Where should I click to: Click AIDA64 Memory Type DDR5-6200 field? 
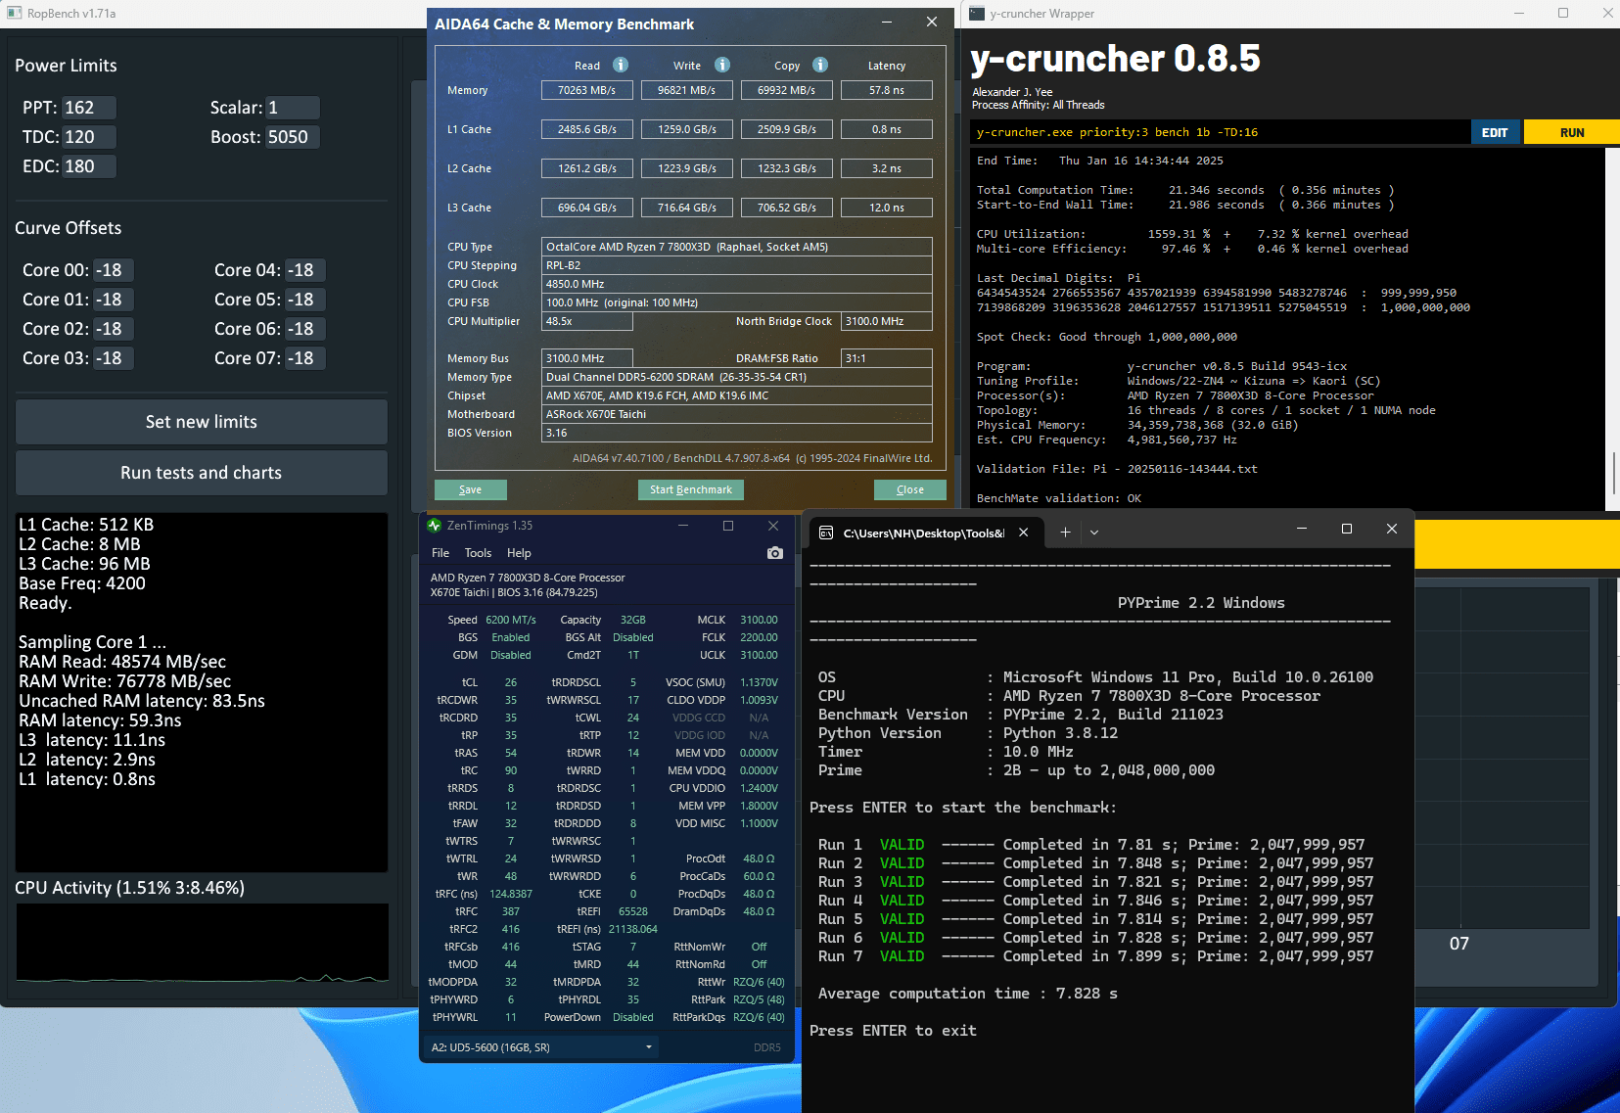point(737,377)
